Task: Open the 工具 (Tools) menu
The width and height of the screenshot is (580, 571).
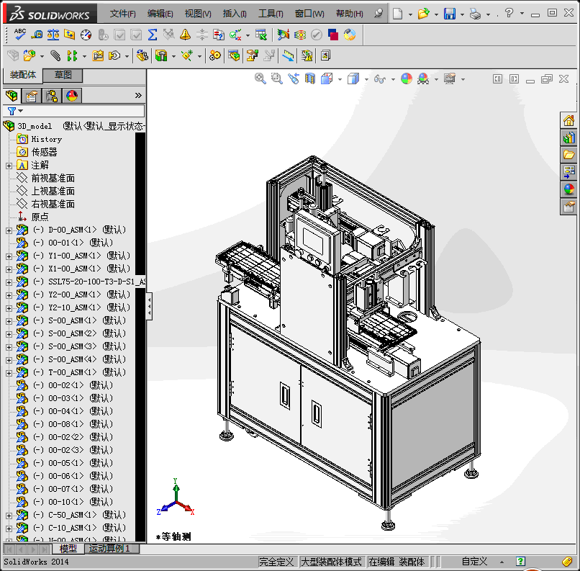Action: tap(271, 14)
